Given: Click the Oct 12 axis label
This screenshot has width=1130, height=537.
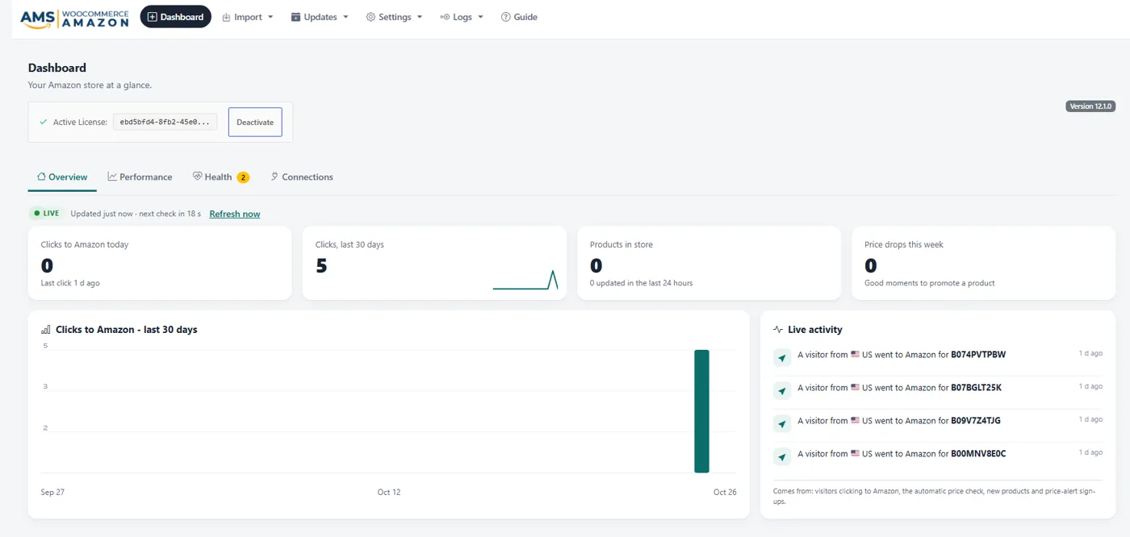Looking at the screenshot, I should (x=389, y=492).
